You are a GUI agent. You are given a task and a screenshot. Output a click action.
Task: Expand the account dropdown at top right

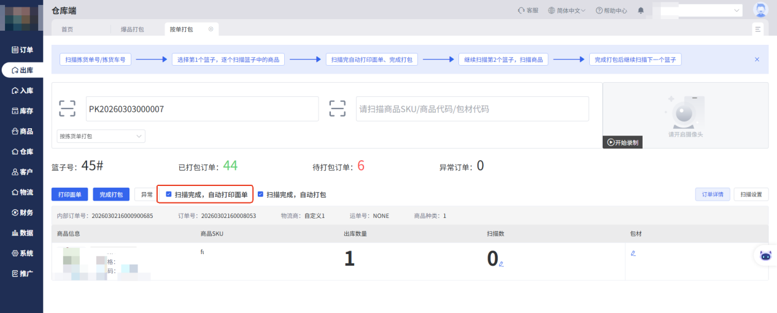coord(736,10)
